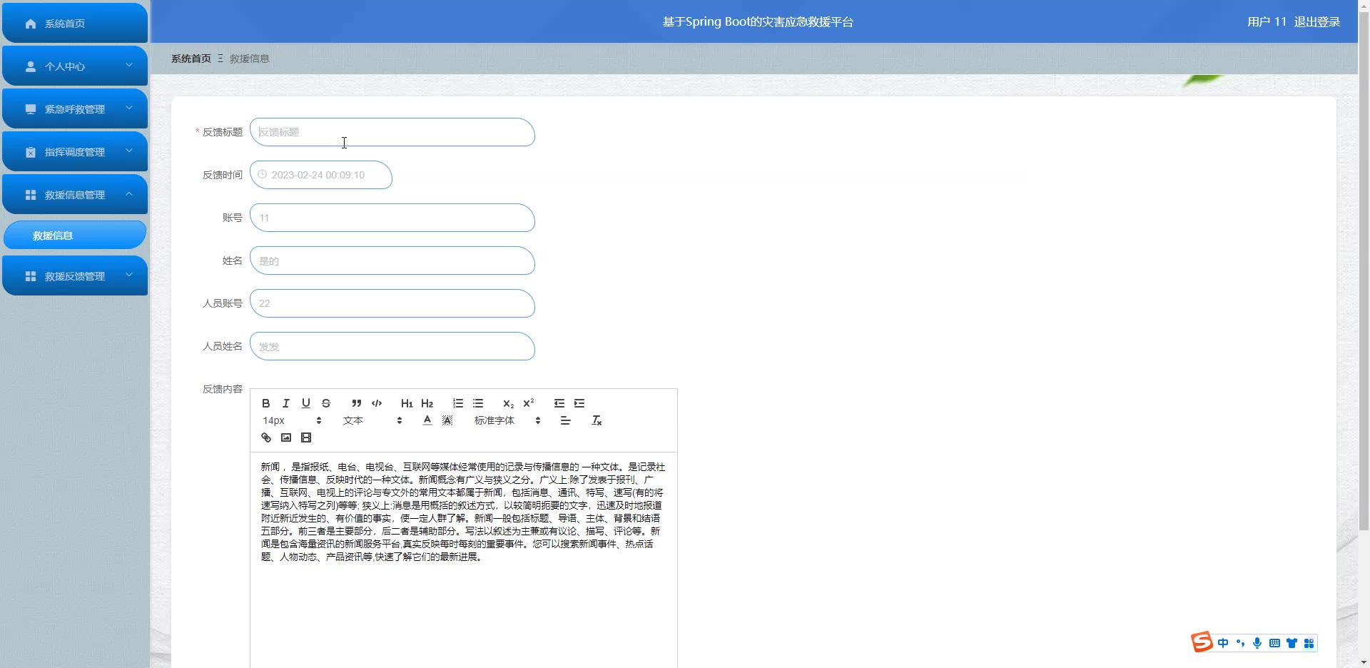
Task: Insert a hyperlink in the editor
Action: [266, 437]
